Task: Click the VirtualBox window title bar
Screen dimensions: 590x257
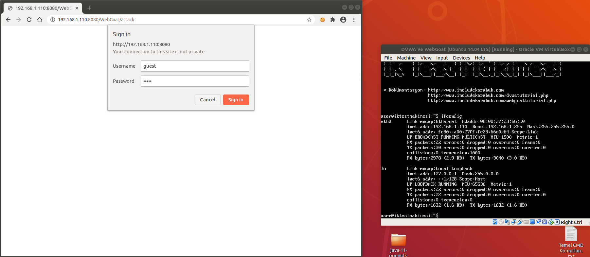Action: [485, 49]
